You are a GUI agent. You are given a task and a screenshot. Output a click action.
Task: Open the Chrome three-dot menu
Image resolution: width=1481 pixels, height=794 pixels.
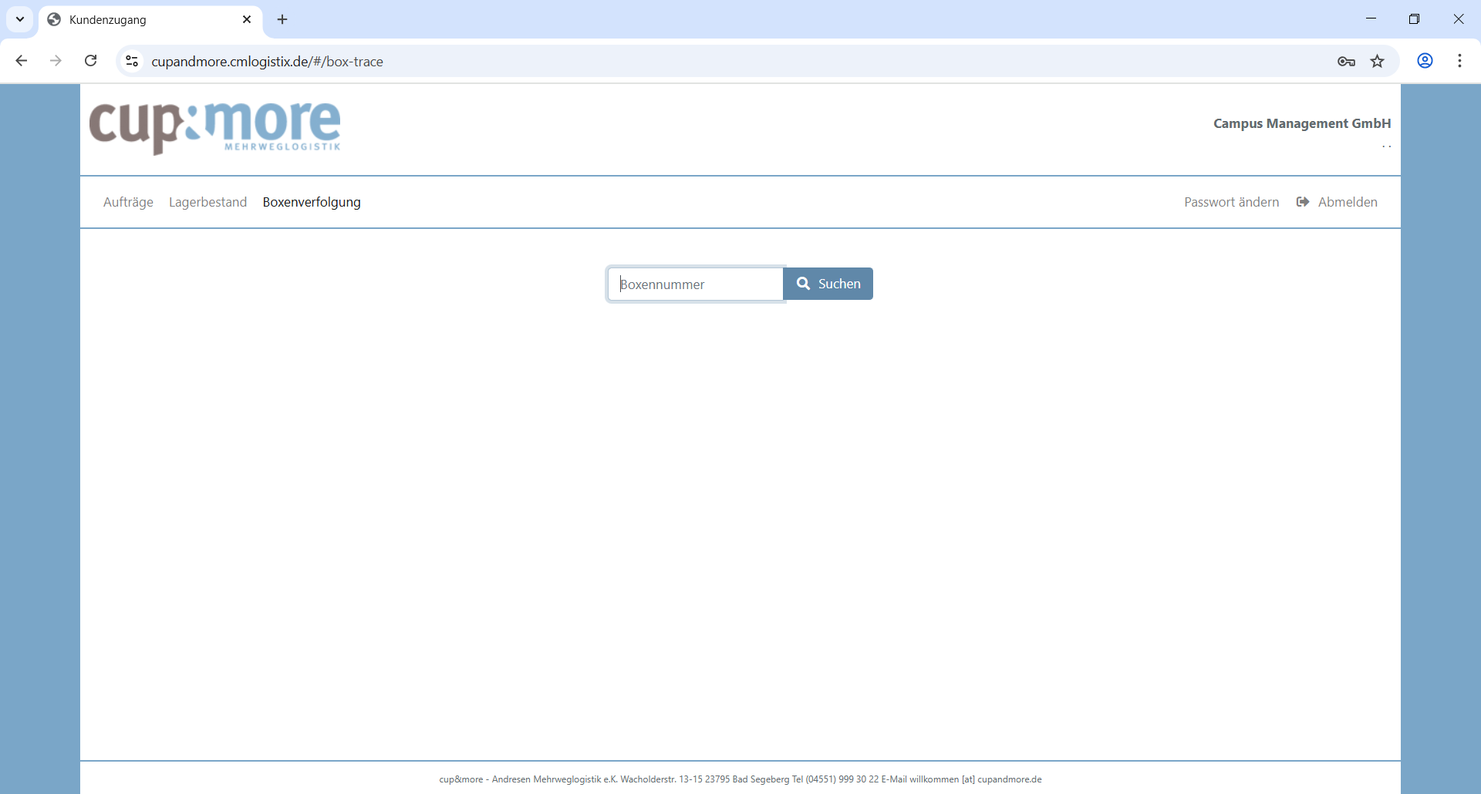pos(1459,61)
